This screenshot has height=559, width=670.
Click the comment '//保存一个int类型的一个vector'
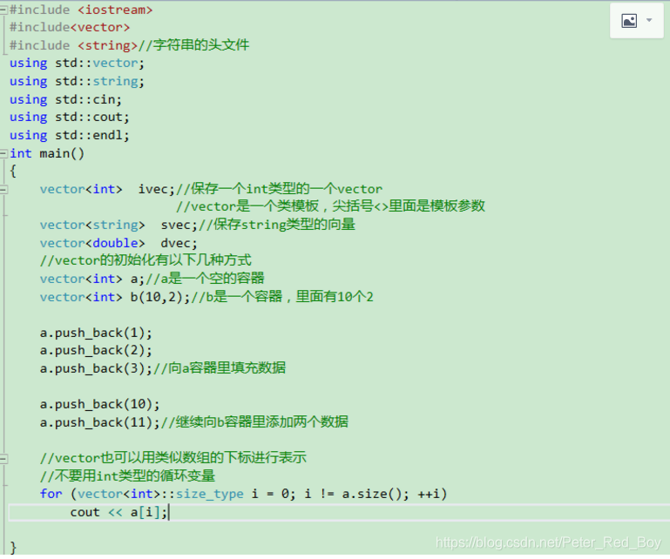279,189
